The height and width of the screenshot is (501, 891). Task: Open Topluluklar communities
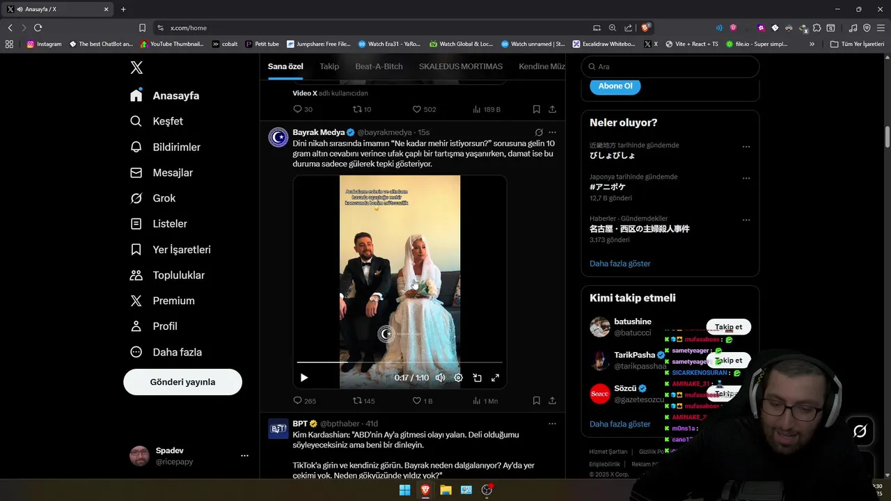pyautogui.click(x=168, y=275)
